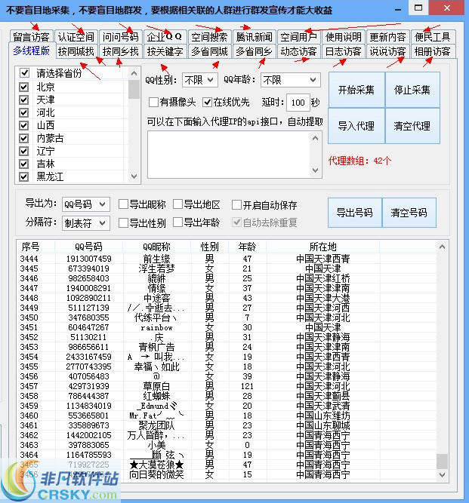Click results table scroll-up arrow
The height and width of the screenshot is (503, 469).
coord(442,247)
